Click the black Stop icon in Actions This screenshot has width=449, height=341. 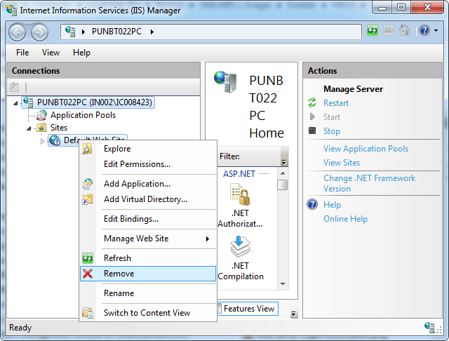point(312,131)
